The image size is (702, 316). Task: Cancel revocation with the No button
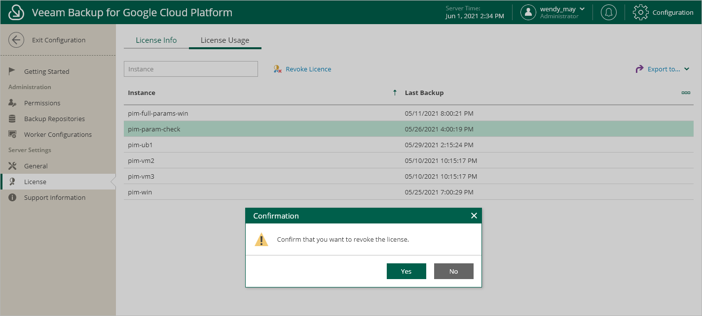(454, 271)
